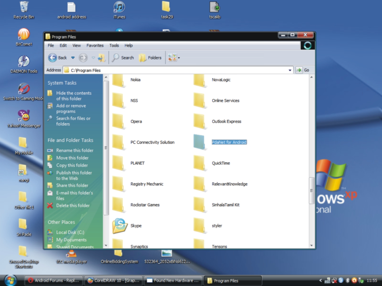This screenshot has width=382, height=286.
Task: Open the Favorites menu
Action: (x=95, y=46)
